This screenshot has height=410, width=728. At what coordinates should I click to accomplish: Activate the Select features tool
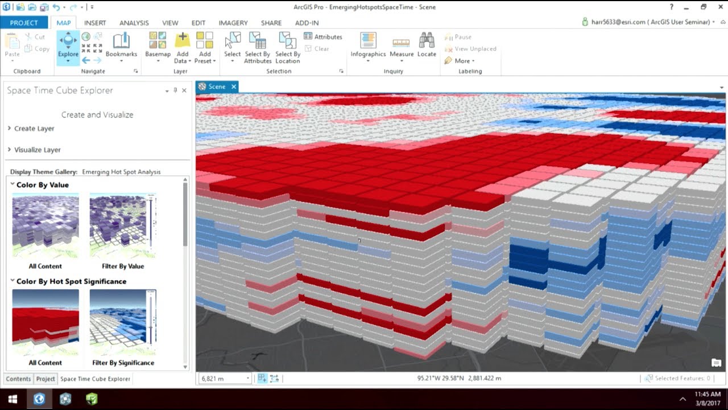(232, 47)
